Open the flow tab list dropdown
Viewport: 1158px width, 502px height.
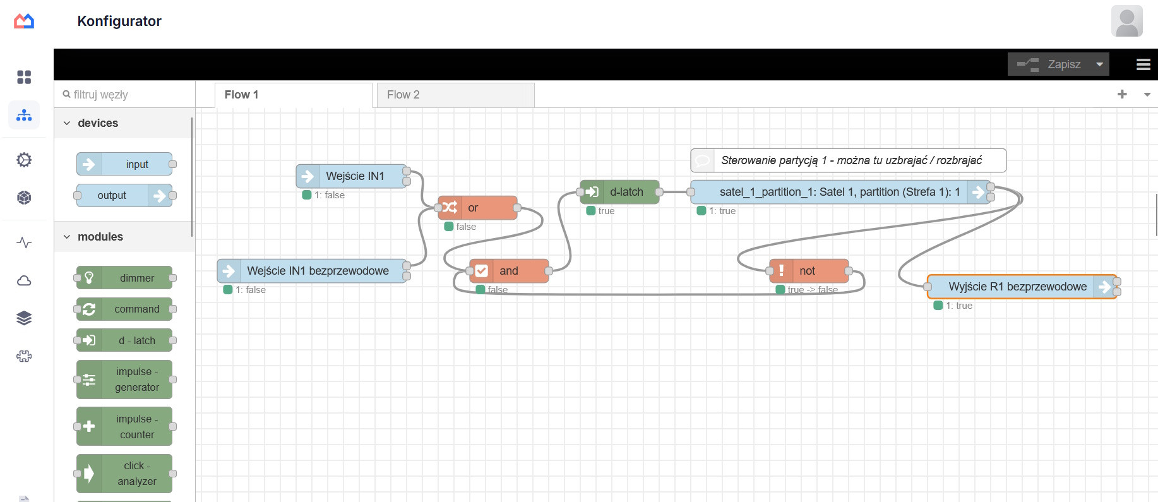1147,95
